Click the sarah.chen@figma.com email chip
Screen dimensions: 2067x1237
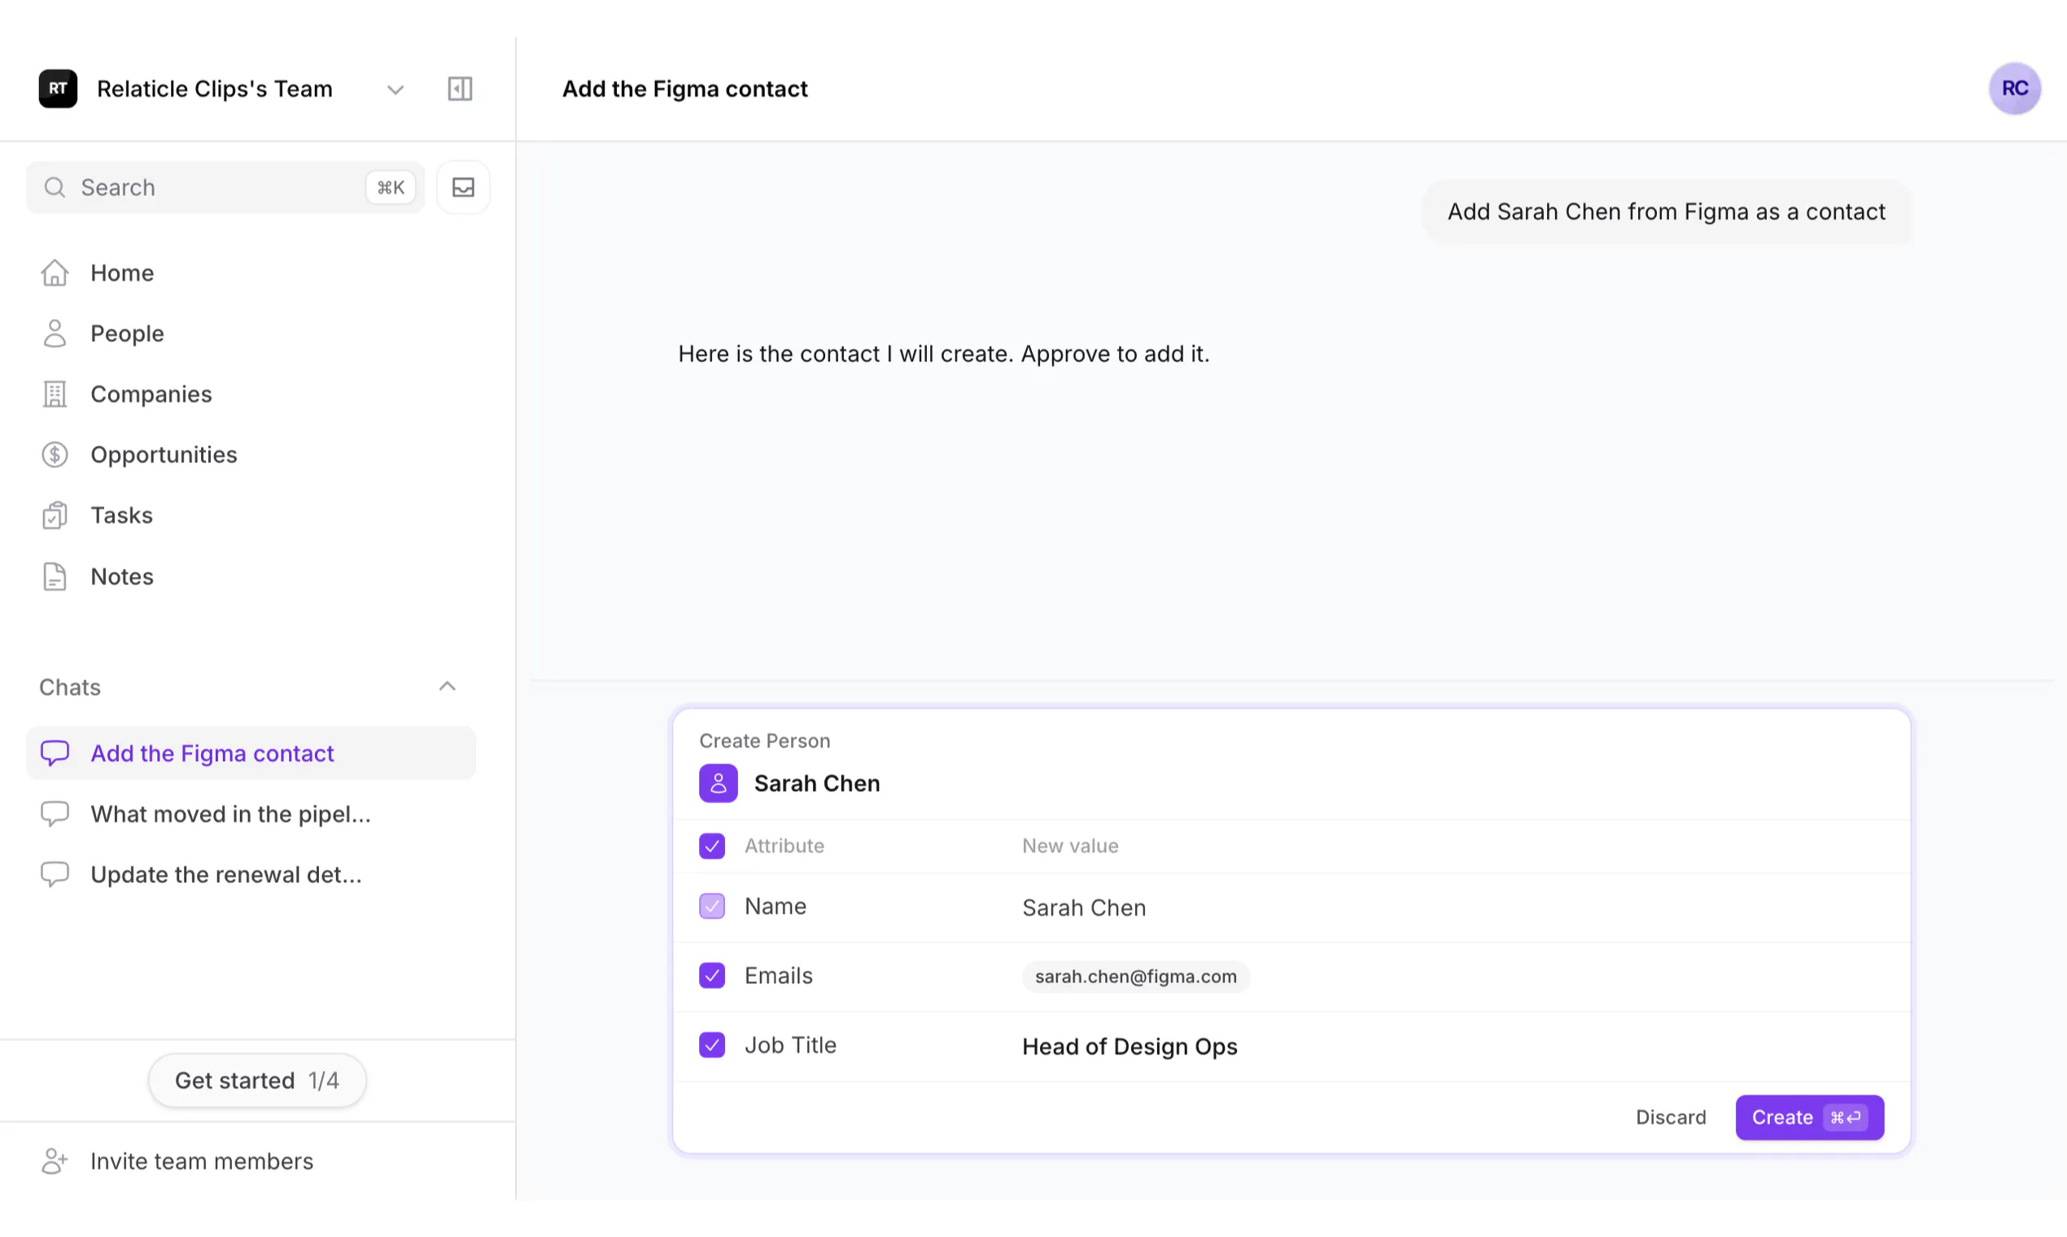[x=1135, y=976]
